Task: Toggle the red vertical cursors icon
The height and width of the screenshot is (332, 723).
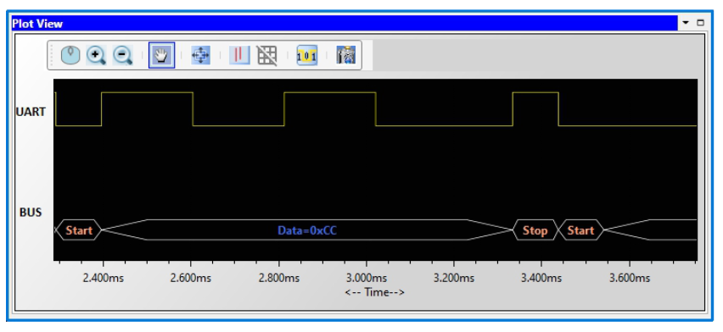Action: 239,55
